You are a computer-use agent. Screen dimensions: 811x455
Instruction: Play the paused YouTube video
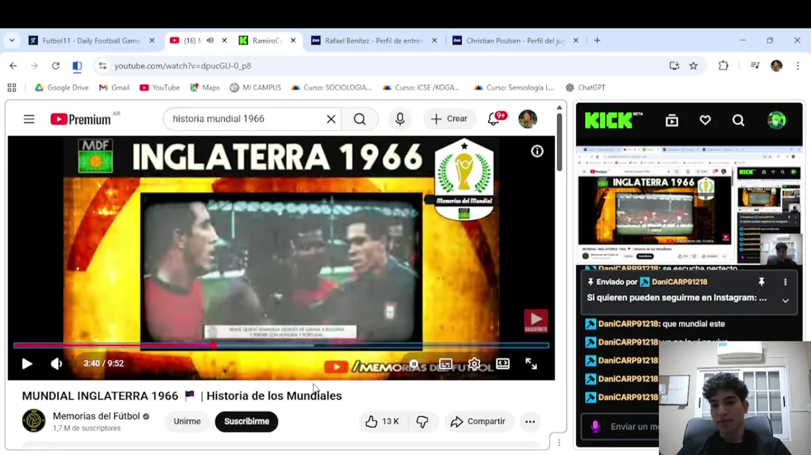pos(27,363)
